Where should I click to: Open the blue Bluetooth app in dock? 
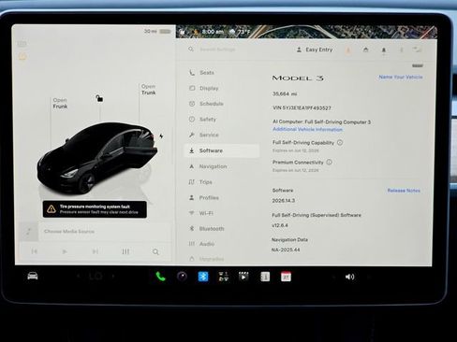pos(203,277)
